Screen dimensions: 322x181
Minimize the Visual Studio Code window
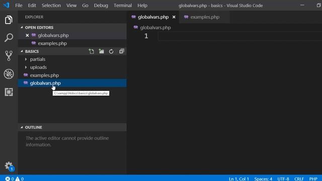pyautogui.click(x=302, y=5)
